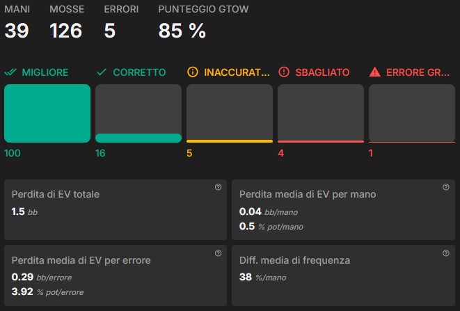Viewport: 460px width, 311px height.
Task: Click the ERRORI count of 5
Action: [x=110, y=31]
